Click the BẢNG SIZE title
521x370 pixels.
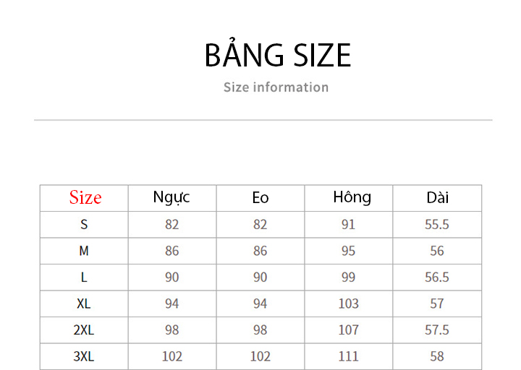coord(278,54)
